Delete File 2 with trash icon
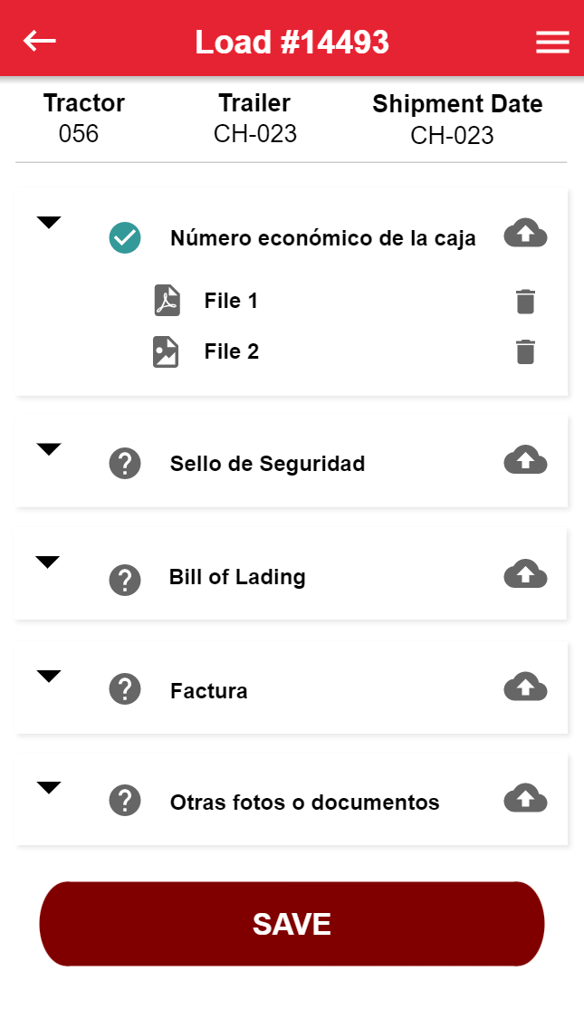 click(525, 351)
